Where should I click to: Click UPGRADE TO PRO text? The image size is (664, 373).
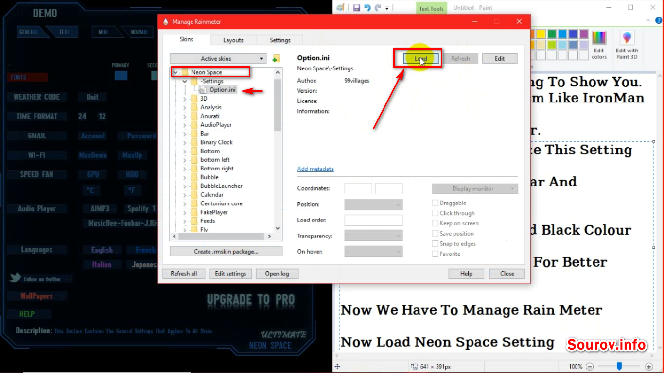click(x=251, y=300)
